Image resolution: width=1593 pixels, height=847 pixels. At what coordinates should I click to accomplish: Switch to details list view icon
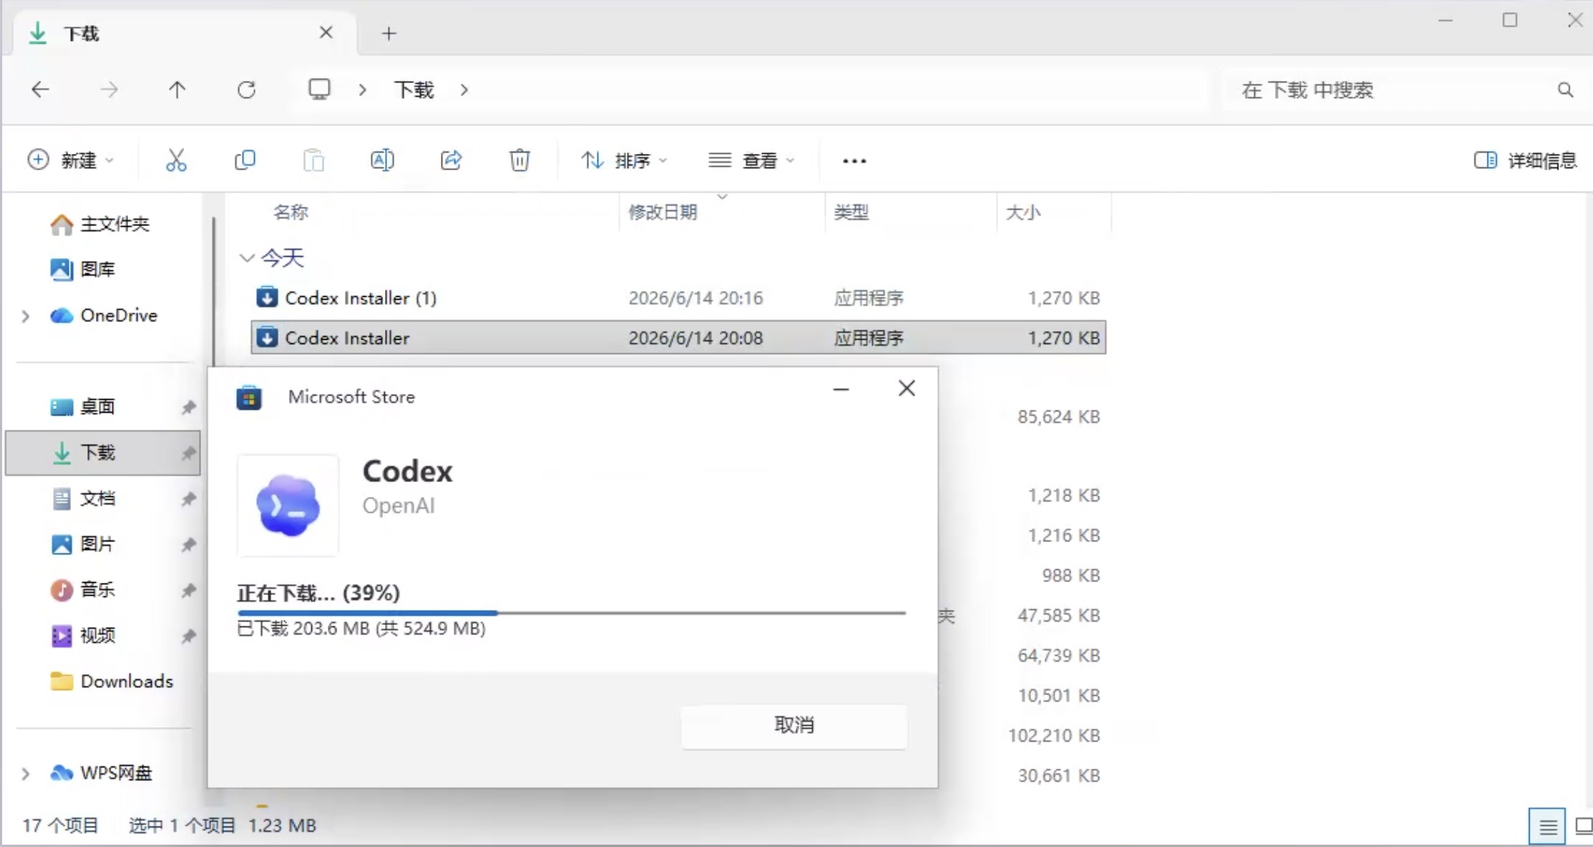pyautogui.click(x=1547, y=827)
